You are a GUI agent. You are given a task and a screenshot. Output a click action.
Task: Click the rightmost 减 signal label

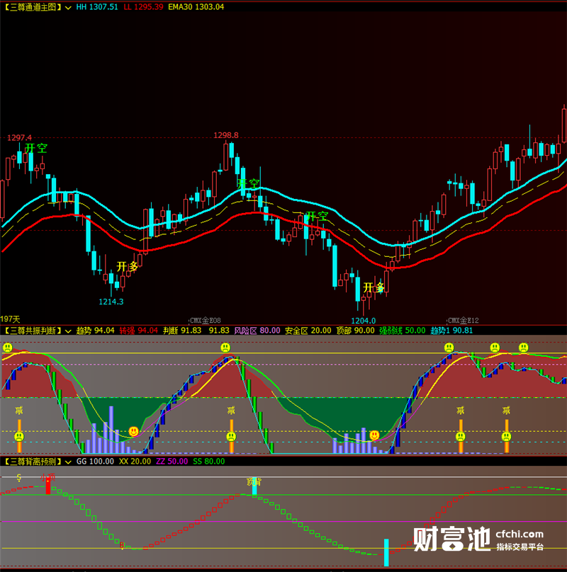pos(506,411)
